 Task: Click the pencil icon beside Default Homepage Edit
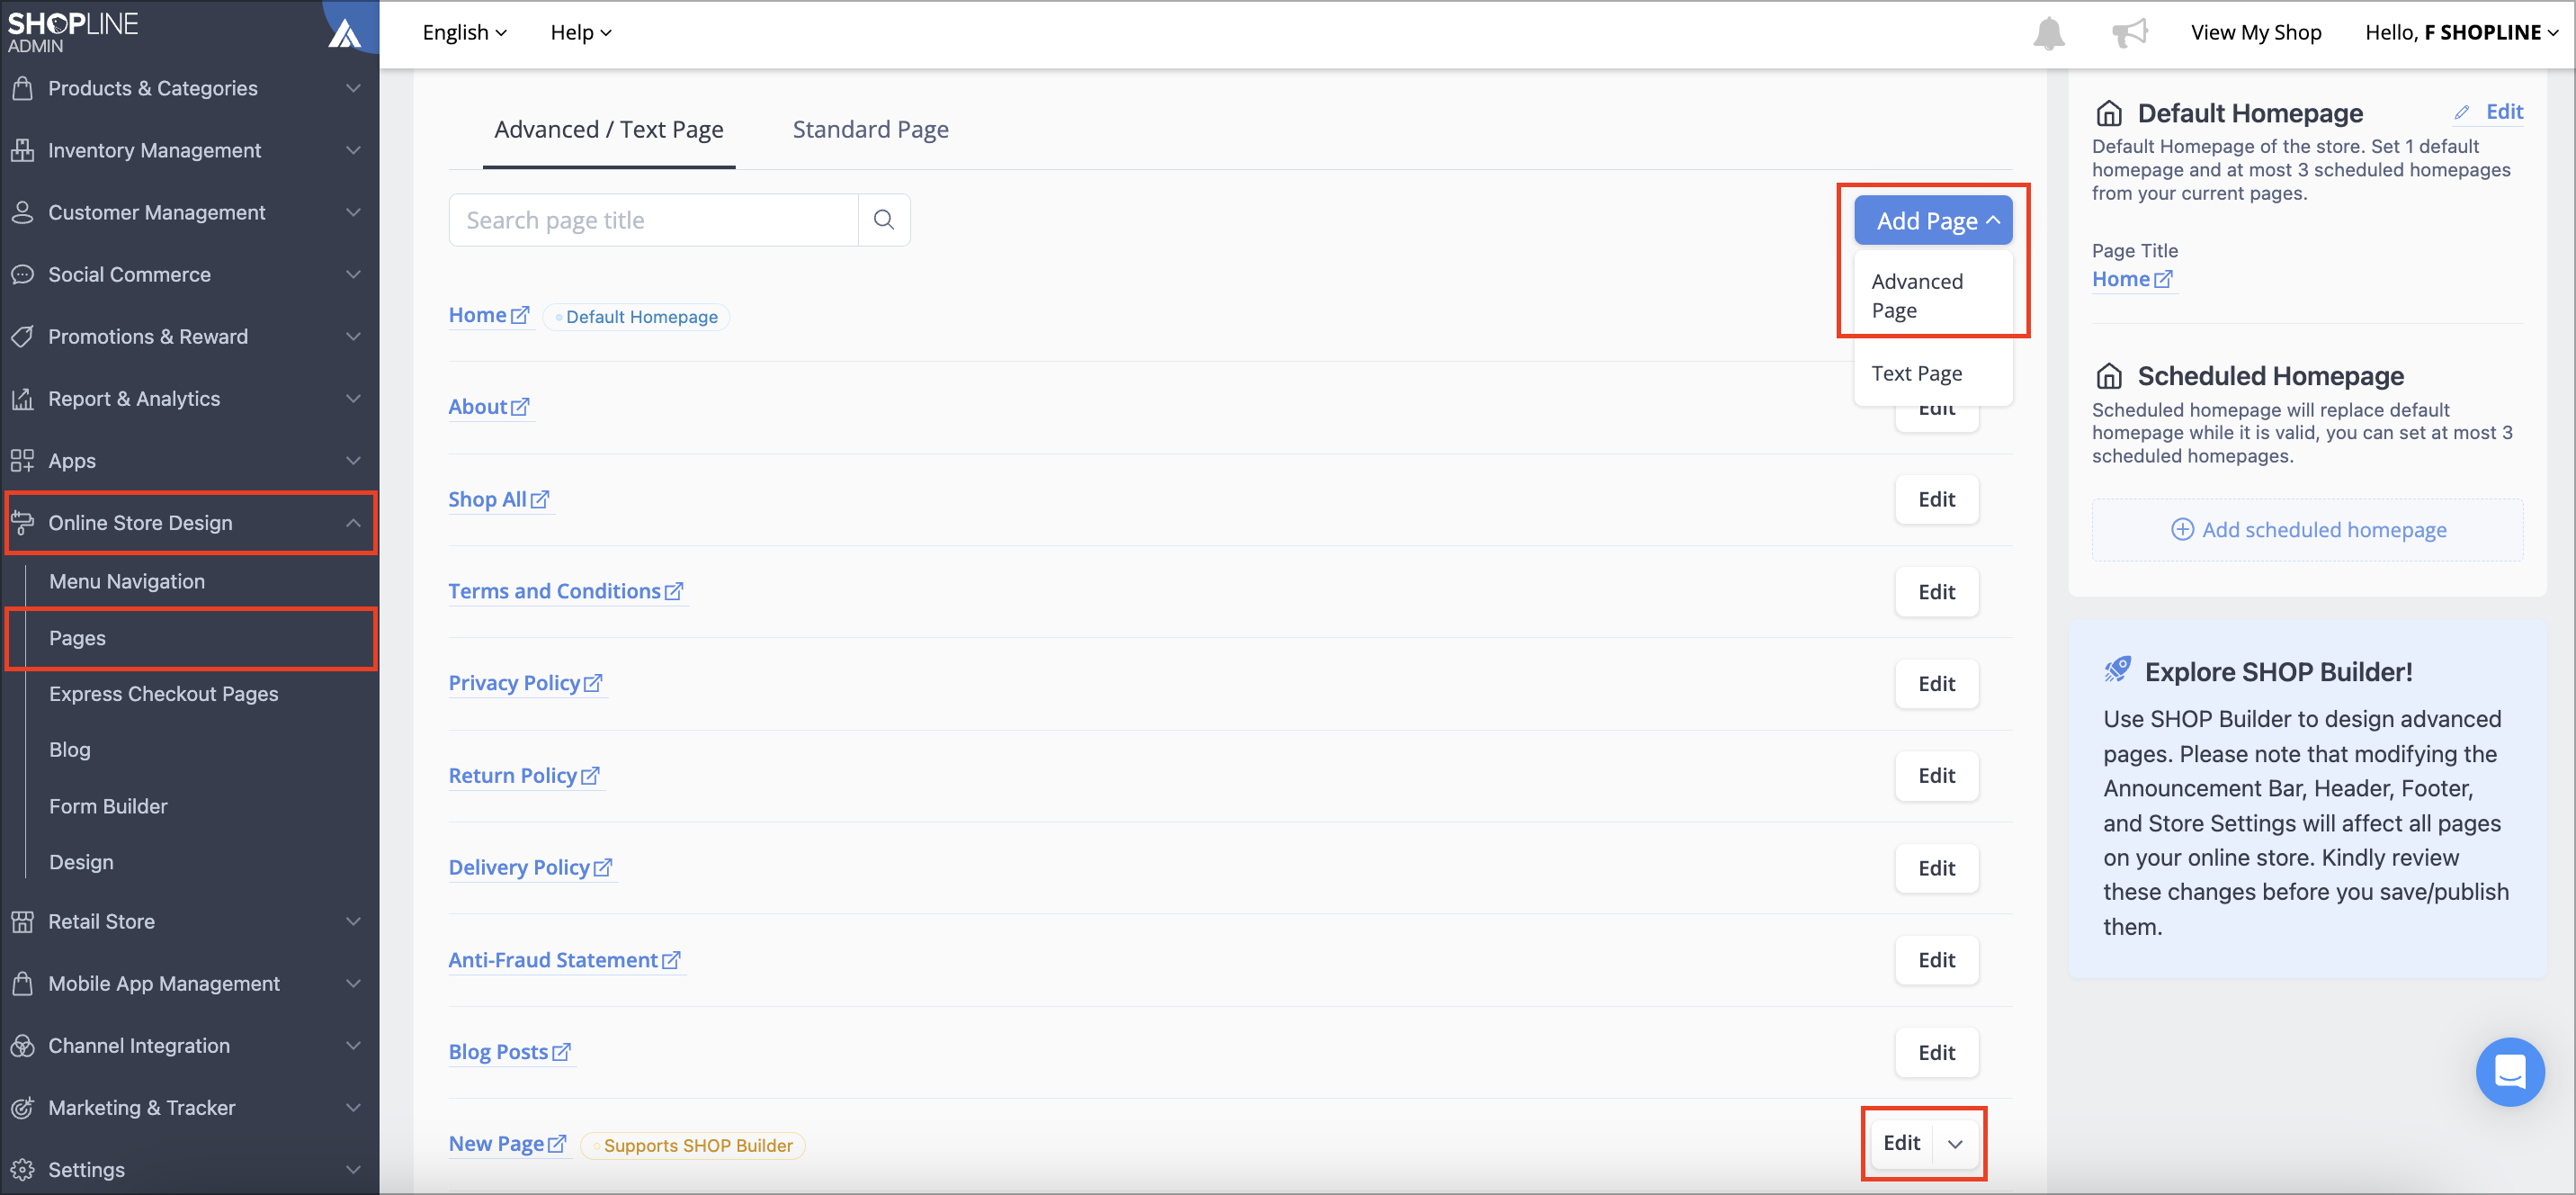pyautogui.click(x=2462, y=112)
